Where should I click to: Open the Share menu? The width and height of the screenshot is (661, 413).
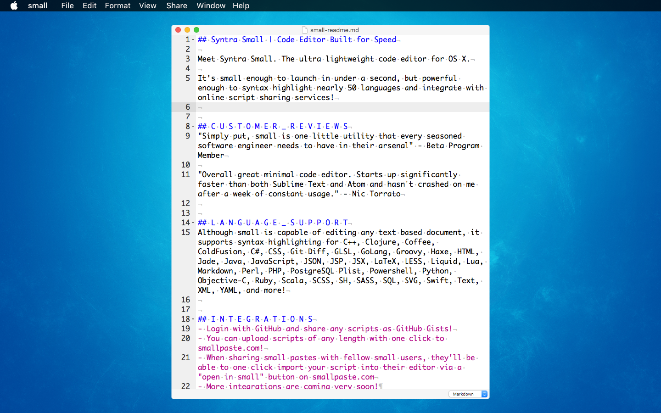(177, 6)
